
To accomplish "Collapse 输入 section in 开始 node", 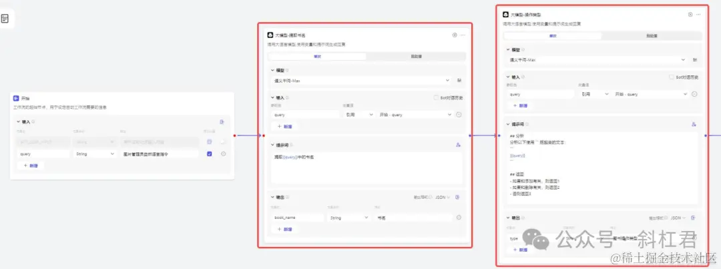I will click(19, 122).
